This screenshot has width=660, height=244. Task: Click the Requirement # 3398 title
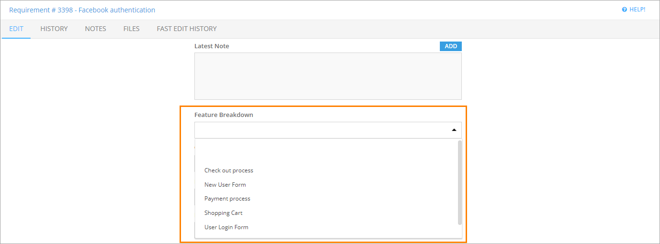(82, 10)
